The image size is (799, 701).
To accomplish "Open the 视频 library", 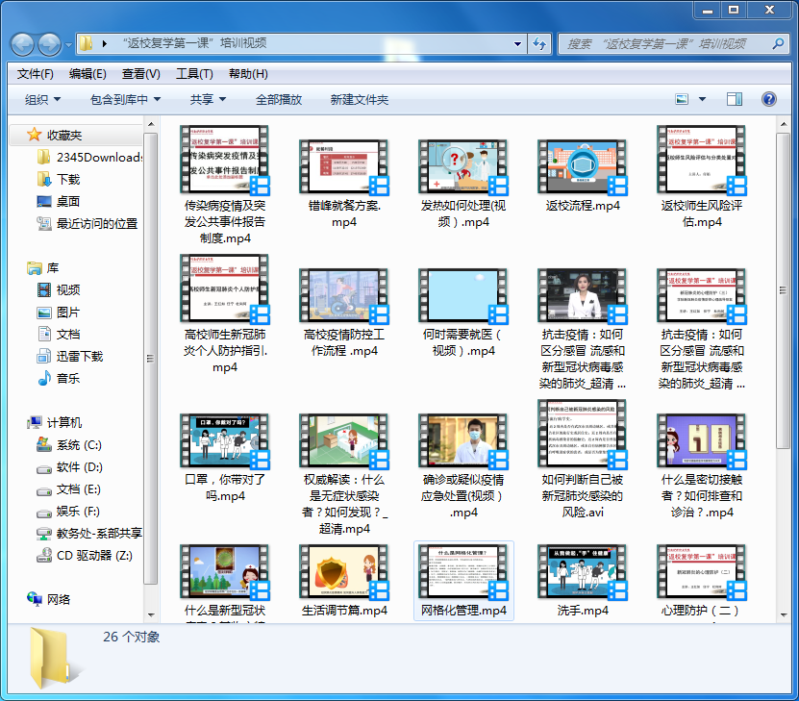I will [x=67, y=289].
